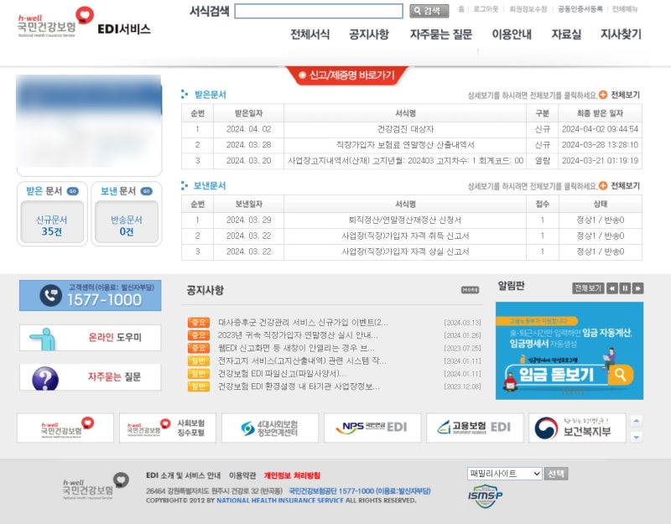Image resolution: width=671 pixels, height=524 pixels.
Task: Open notice 웹EDI 신고화면 등 새창이 안열리는 경우
Action: [296, 348]
